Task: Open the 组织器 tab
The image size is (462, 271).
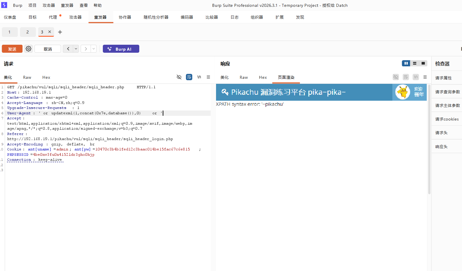Action: [257, 17]
